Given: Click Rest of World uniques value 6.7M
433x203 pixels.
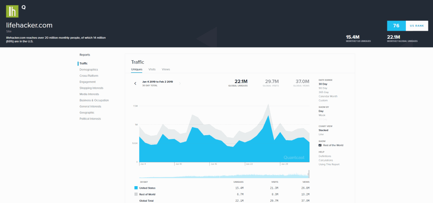Looking at the screenshot, I should coord(239,195).
